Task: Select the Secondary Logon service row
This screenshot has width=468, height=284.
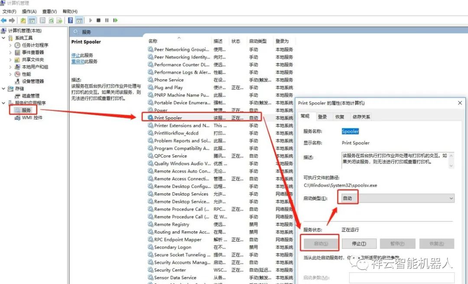Action: click(220, 247)
